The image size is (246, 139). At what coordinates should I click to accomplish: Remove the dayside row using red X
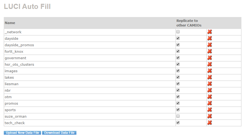210,38
